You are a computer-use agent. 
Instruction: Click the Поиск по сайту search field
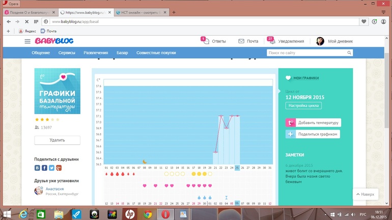click(x=306, y=53)
